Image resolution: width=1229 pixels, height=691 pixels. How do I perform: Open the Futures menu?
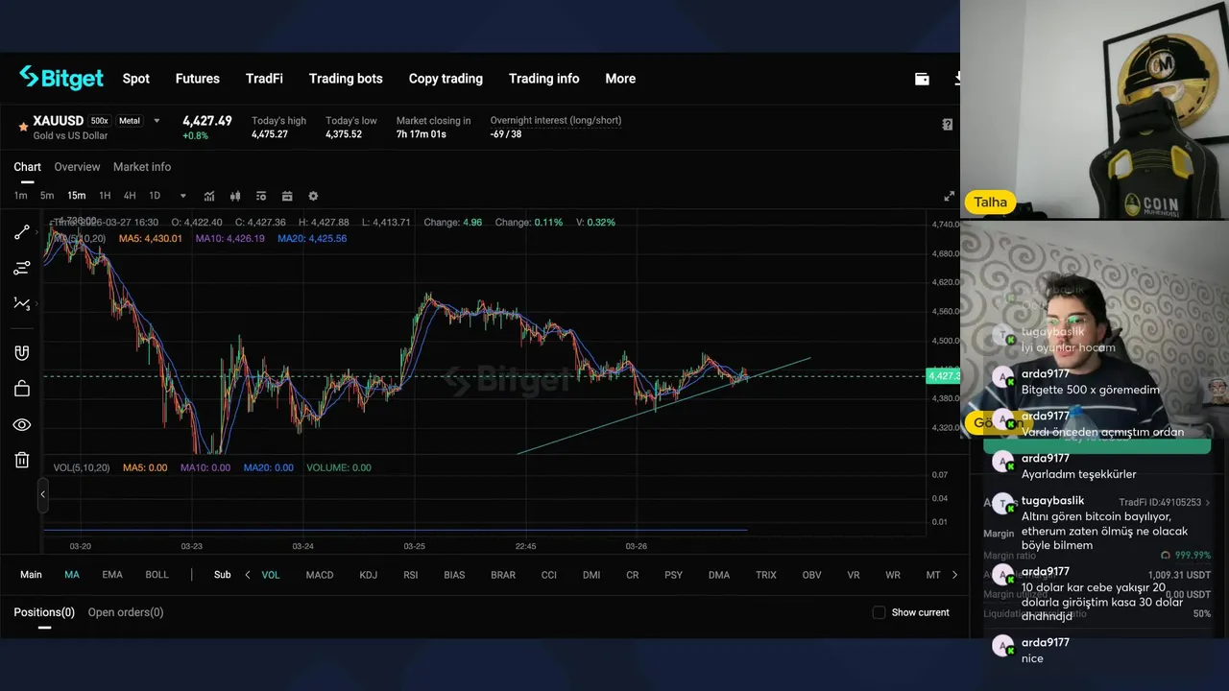click(198, 79)
